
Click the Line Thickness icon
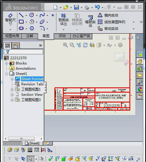[x=30, y=150]
